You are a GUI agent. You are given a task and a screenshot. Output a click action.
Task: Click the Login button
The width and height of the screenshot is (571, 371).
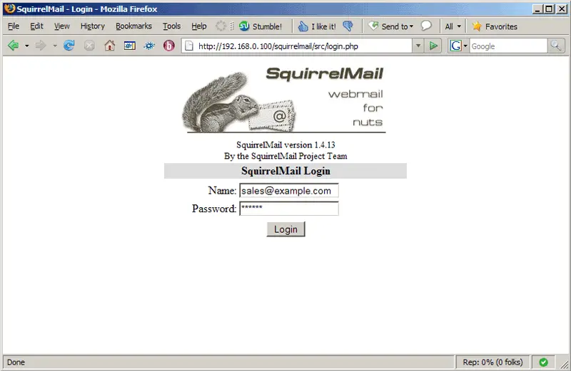[286, 229]
